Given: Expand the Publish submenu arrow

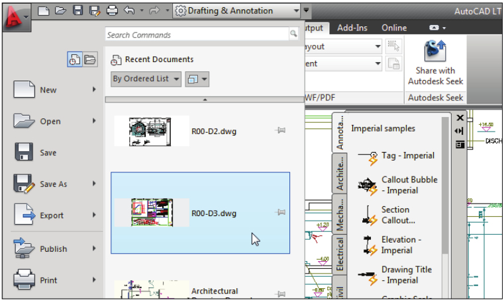Looking at the screenshot, I should pyautogui.click(x=94, y=248).
